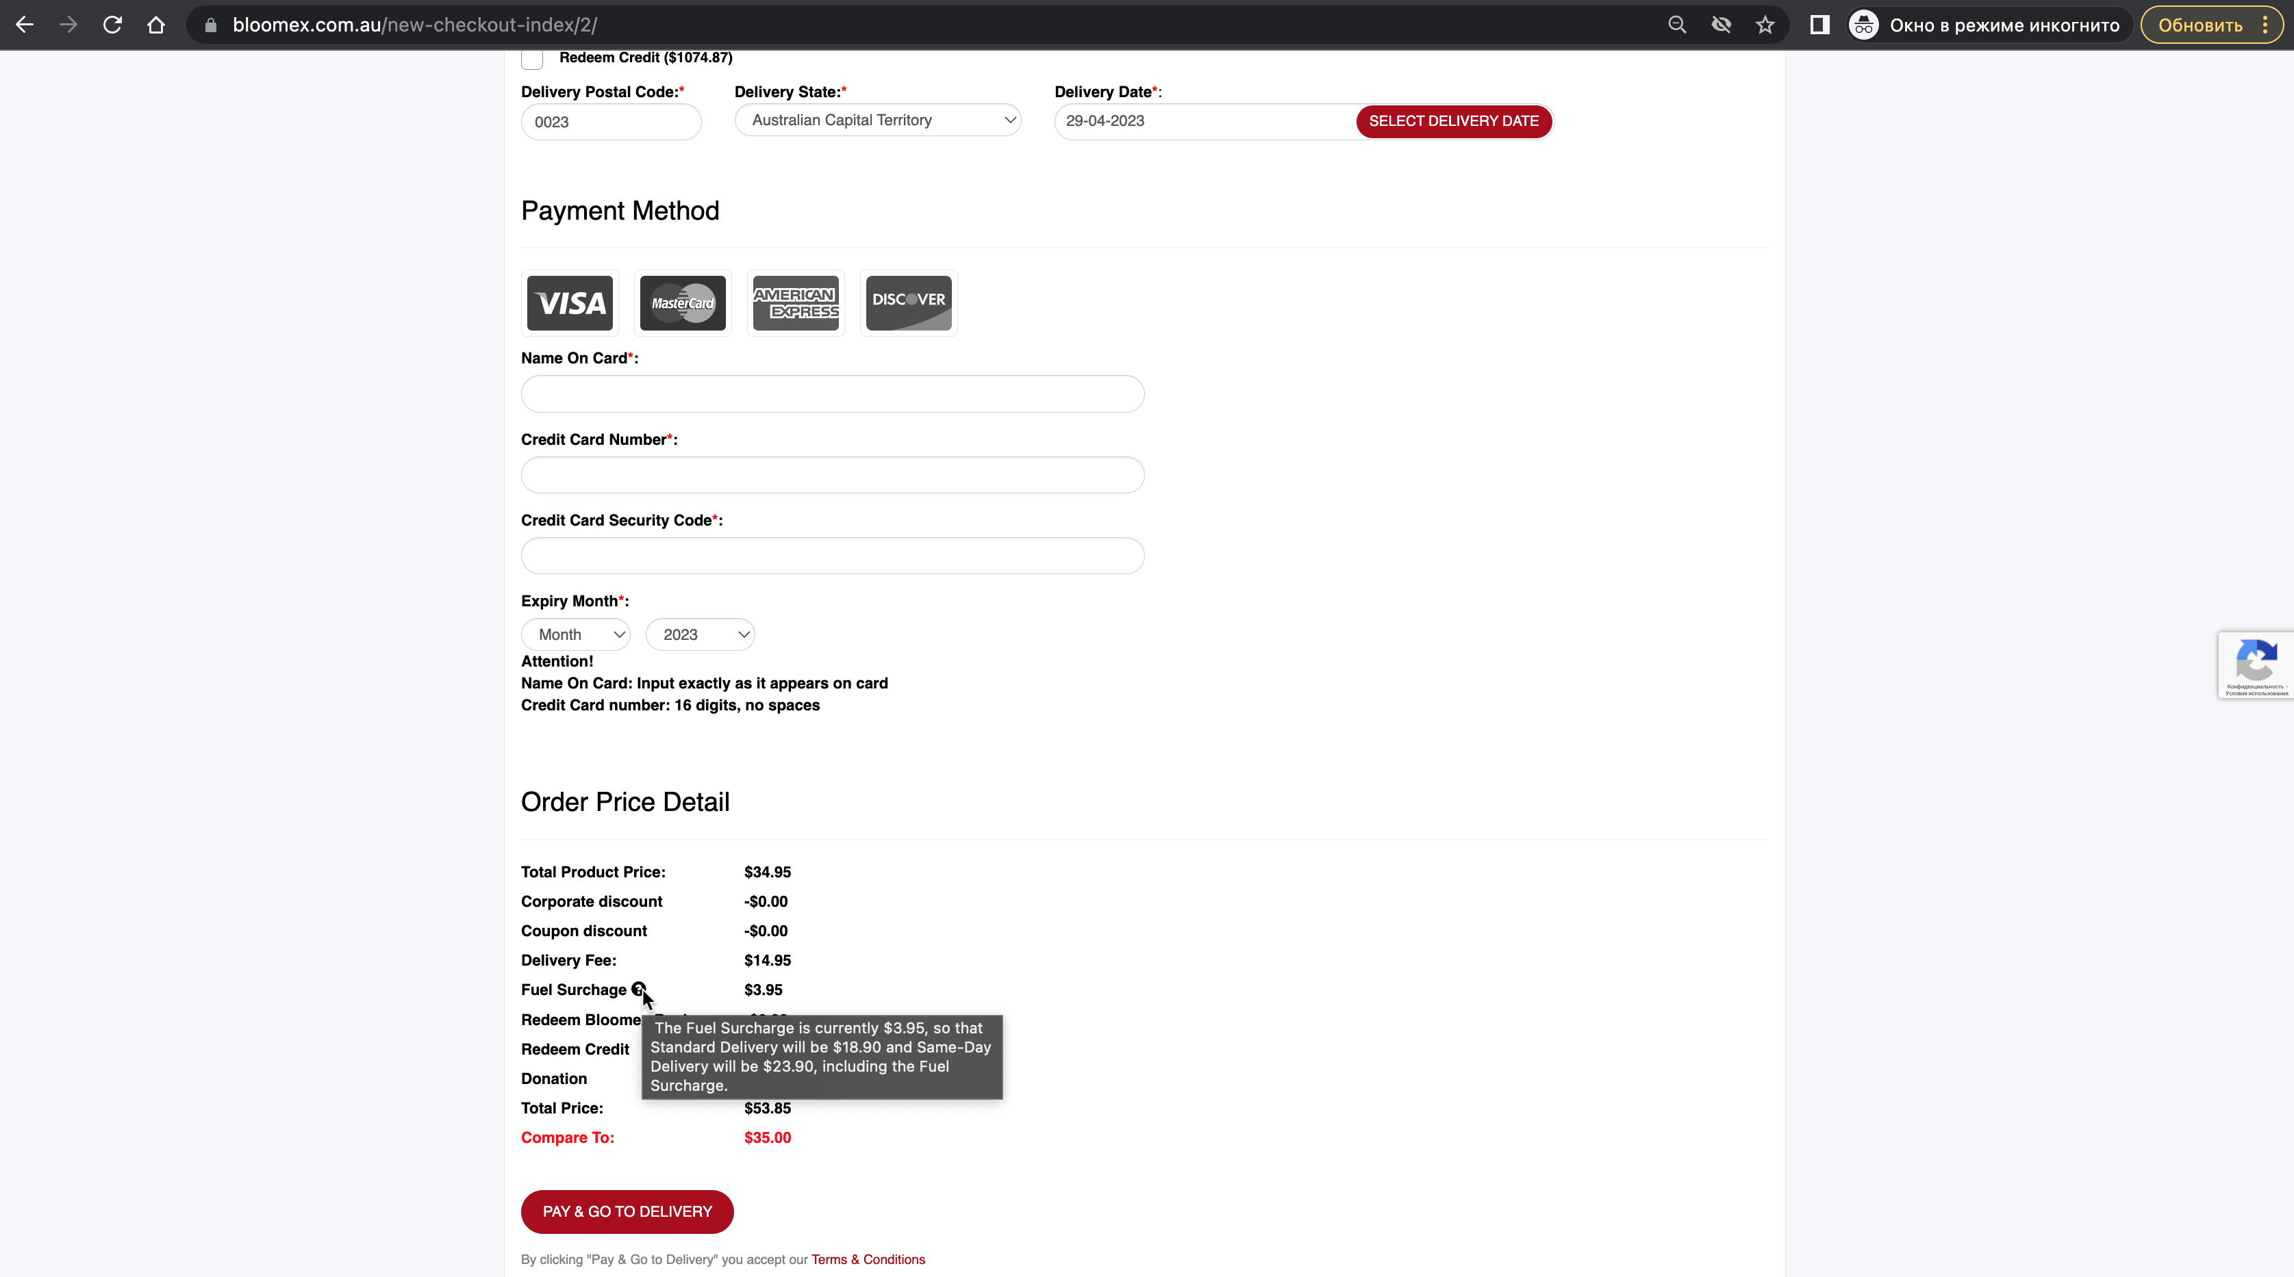Click the Name On Card field
2294x1277 pixels.
click(833, 394)
